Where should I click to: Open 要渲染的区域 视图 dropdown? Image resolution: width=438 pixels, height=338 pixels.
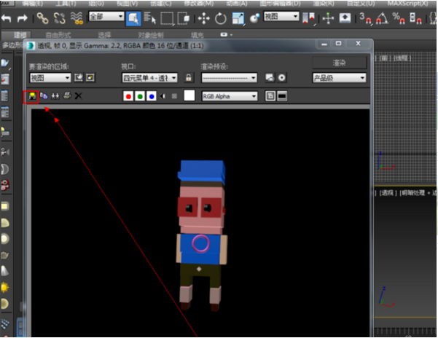tap(50, 78)
